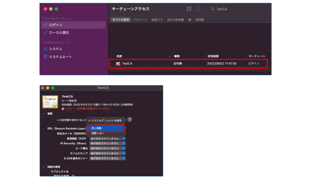Choose 信頼しない in the trust menu
This screenshot has height=181, width=327.
pyautogui.click(x=105, y=134)
